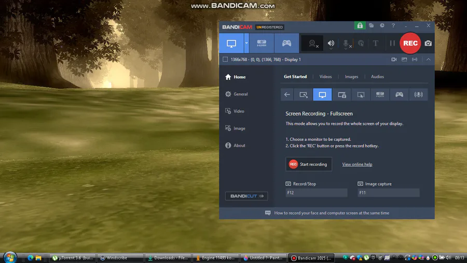Switch to the Engine 11493 taskbar window
This screenshot has width=467, height=263.
coord(216,258)
